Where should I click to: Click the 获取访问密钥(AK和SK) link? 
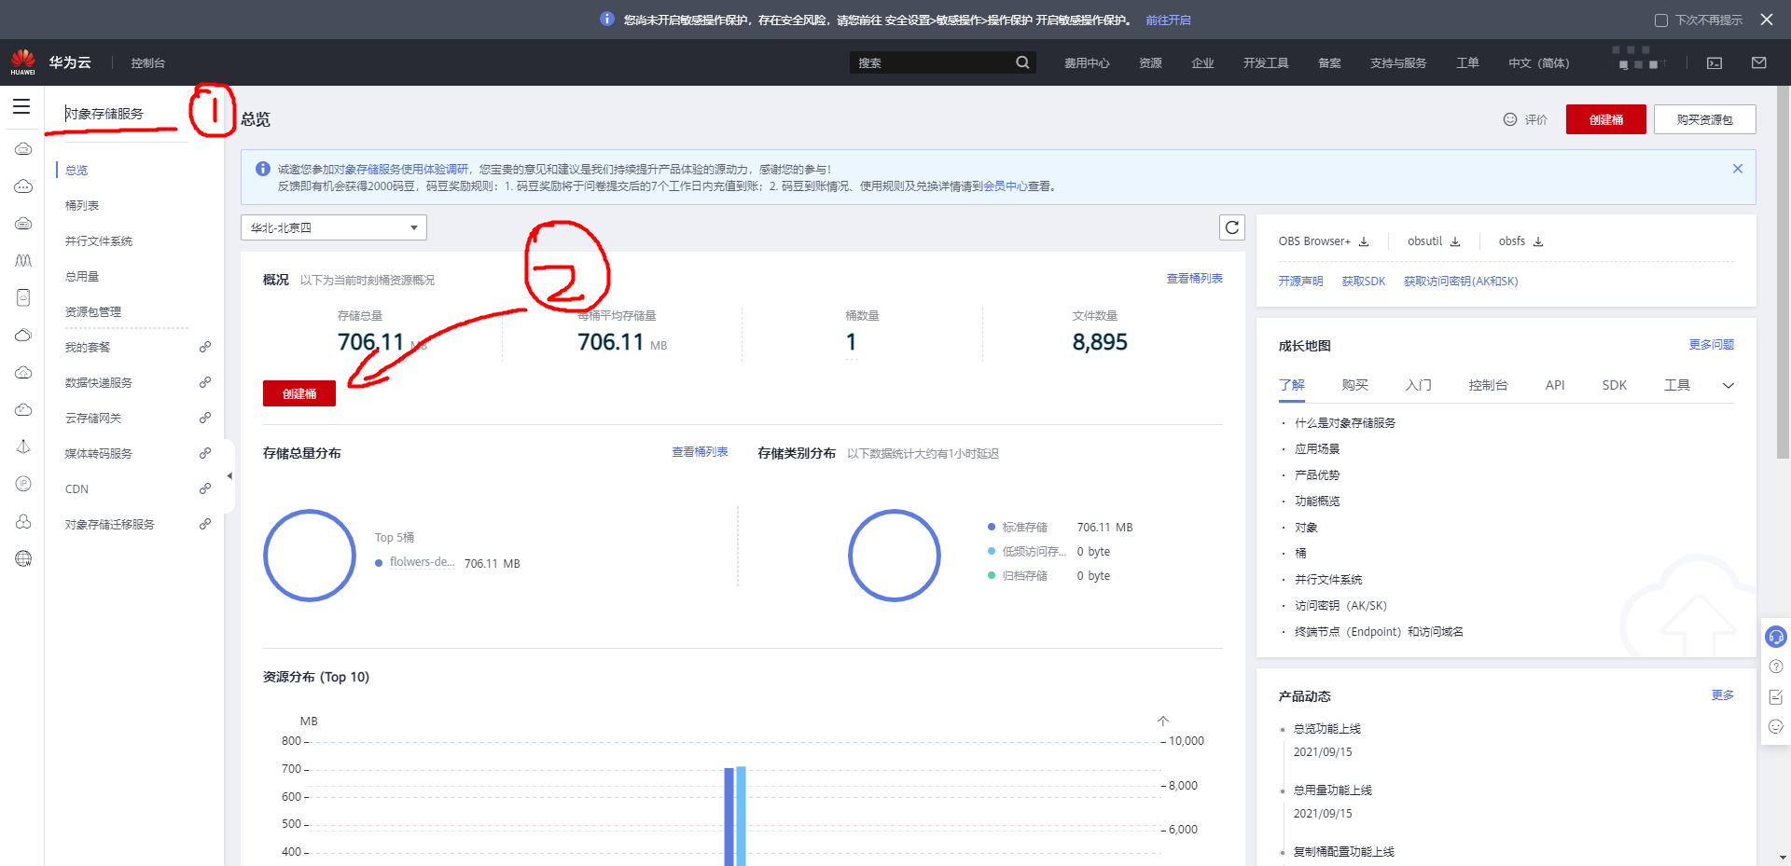click(x=1461, y=282)
